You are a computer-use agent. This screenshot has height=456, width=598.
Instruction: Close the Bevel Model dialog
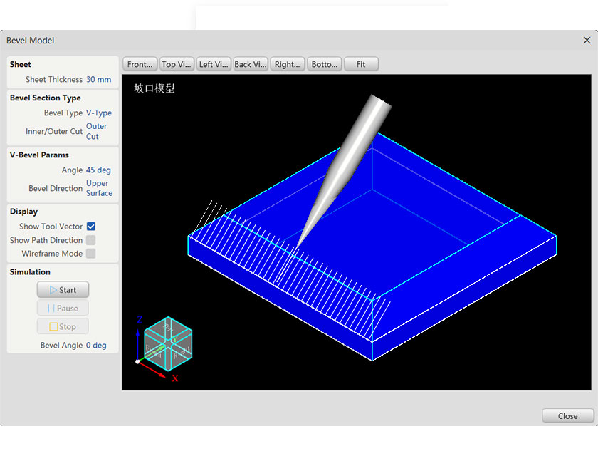click(567, 416)
